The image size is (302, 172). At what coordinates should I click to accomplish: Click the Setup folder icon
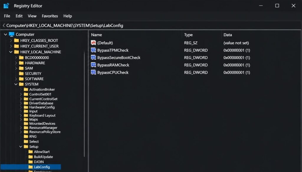point(26,147)
